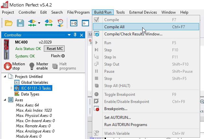Image resolution: width=204 pixels, height=139 pixels.
Task: Click the Project: Untitled tree item
Action: pyautogui.click(x=29, y=76)
